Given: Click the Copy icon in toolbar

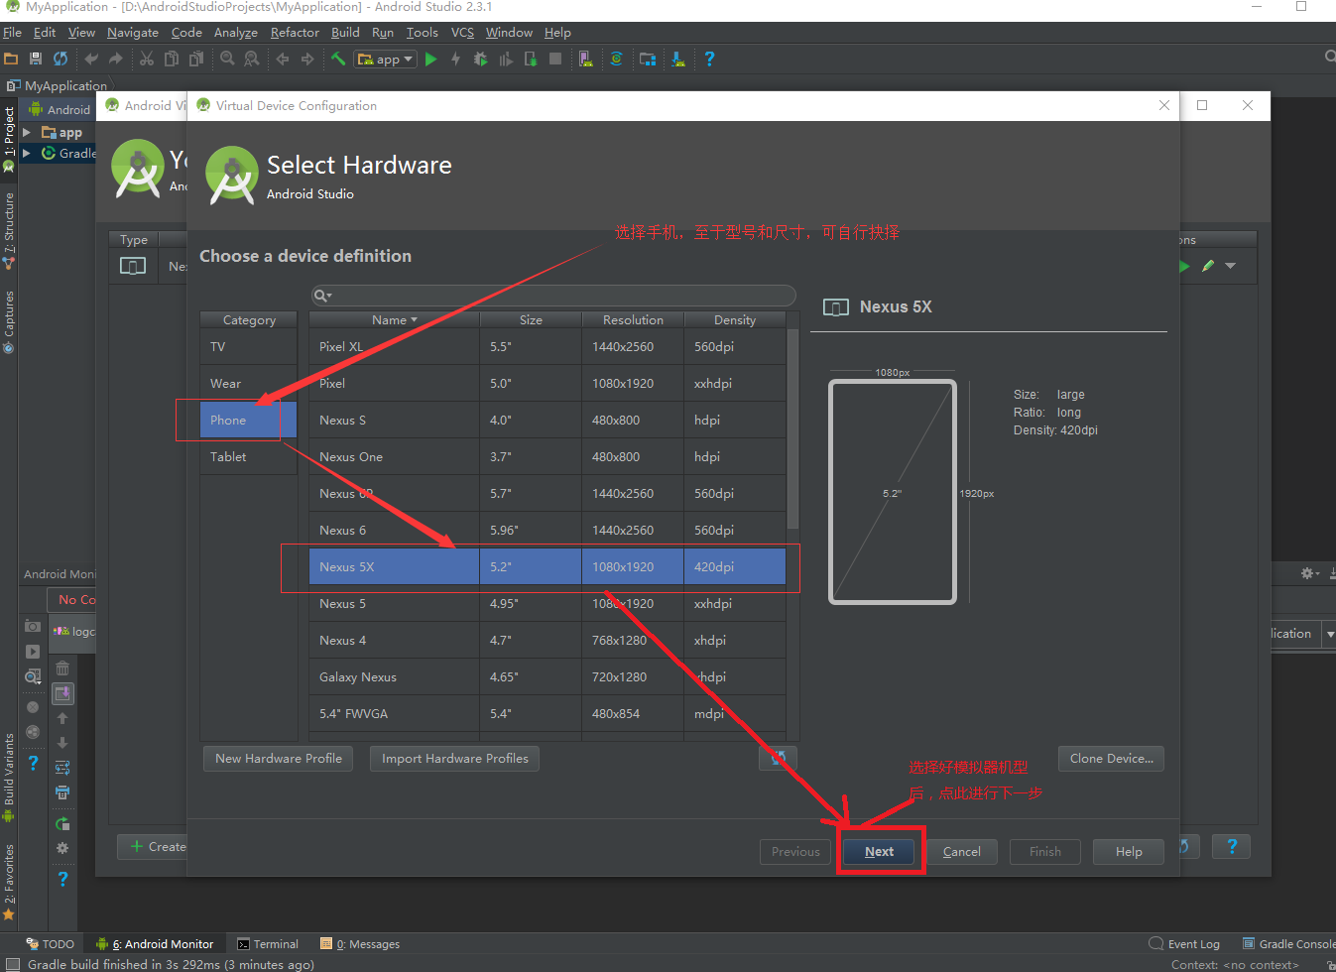Looking at the screenshot, I should [x=172, y=59].
